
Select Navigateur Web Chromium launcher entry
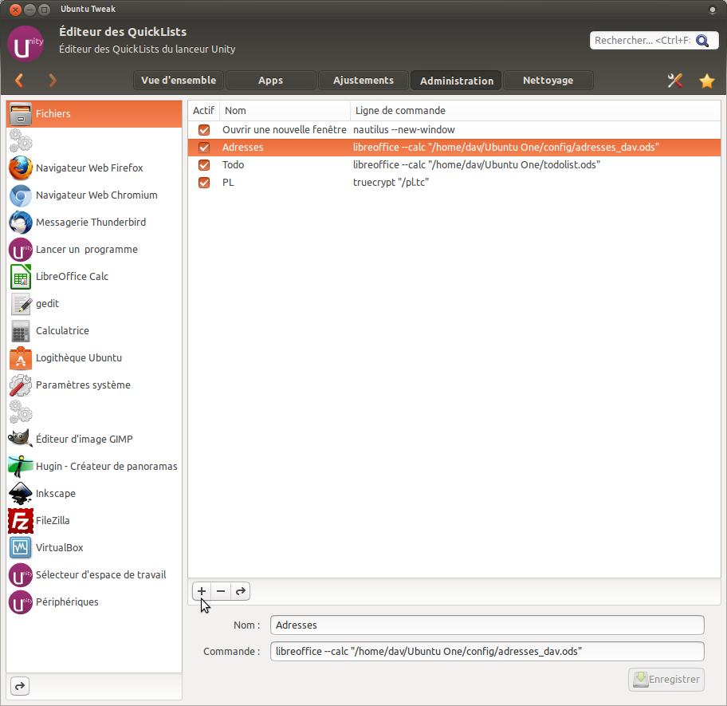[x=96, y=195]
